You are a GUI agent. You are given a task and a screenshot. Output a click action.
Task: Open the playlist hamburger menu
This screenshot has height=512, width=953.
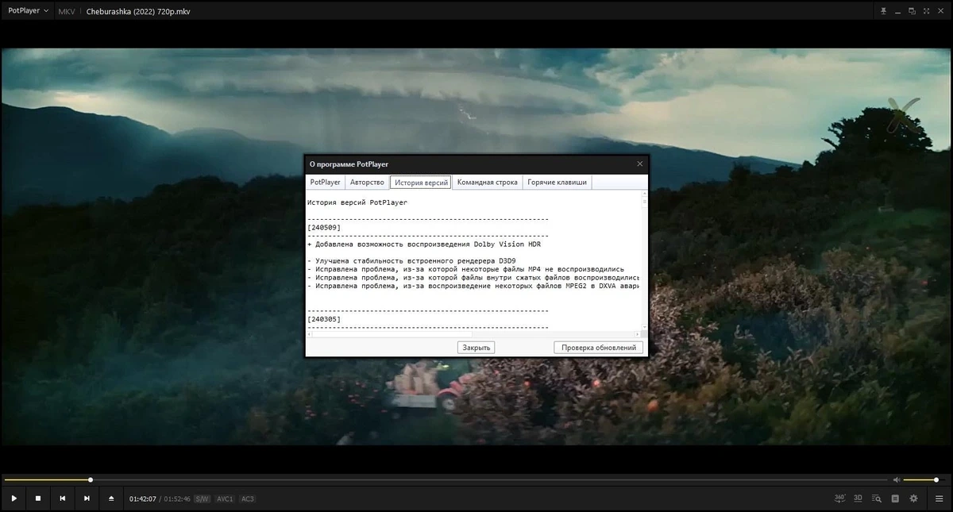[x=939, y=499]
